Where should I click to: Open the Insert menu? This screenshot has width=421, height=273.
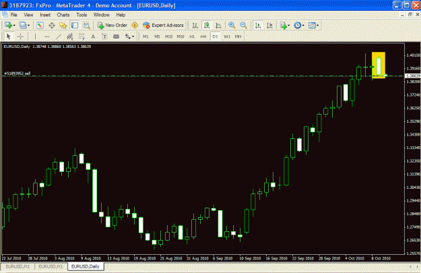45,15
